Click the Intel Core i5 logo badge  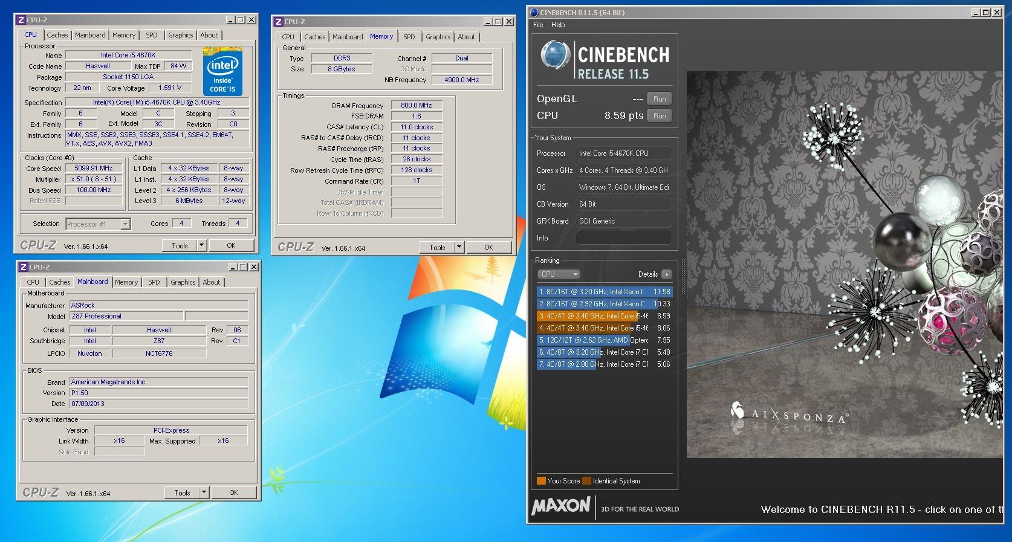pos(222,71)
